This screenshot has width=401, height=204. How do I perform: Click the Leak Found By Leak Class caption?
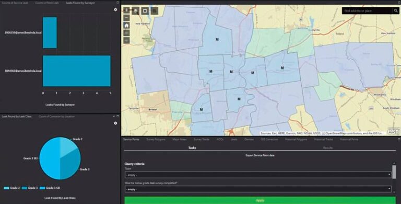click(x=60, y=198)
